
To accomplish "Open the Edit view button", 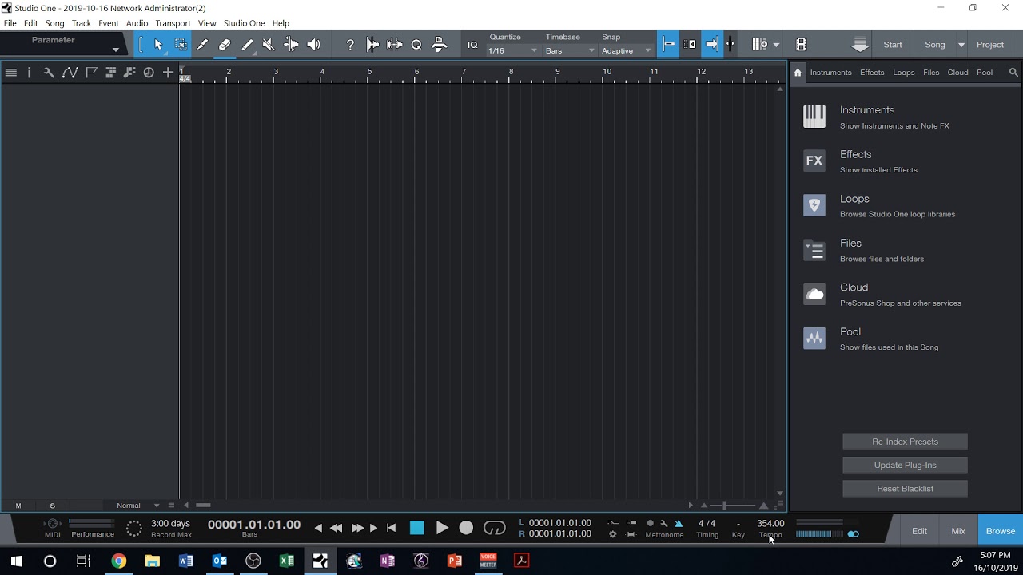I will 920,531.
